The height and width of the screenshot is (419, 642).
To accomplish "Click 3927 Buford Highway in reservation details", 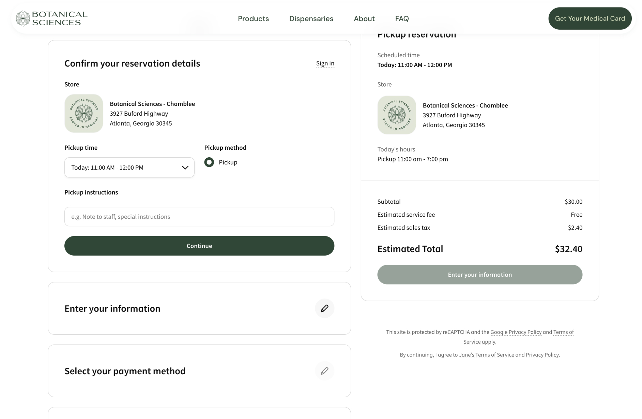I will pyautogui.click(x=139, y=114).
